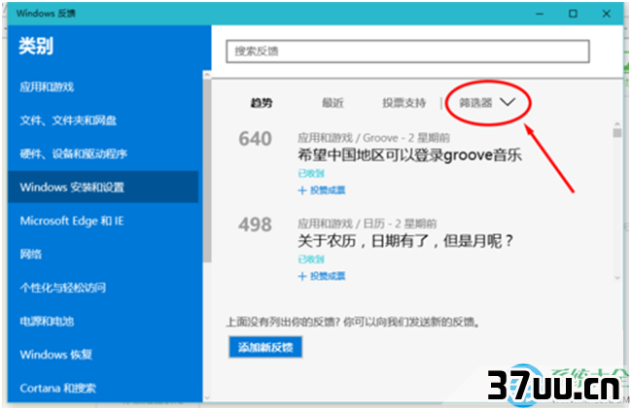The width and height of the screenshot is (632, 410).
Task: Open the groove音乐 feedback title
Action: click(410, 155)
